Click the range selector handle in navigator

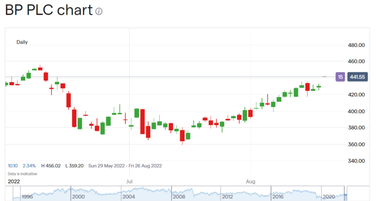[x=346, y=194]
